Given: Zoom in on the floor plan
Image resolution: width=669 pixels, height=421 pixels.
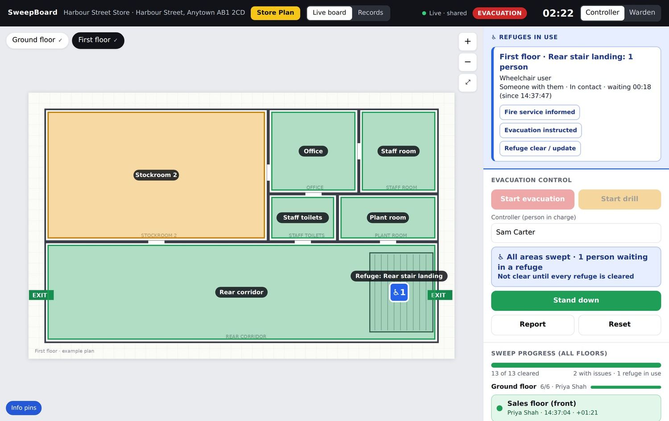Looking at the screenshot, I should tap(467, 41).
